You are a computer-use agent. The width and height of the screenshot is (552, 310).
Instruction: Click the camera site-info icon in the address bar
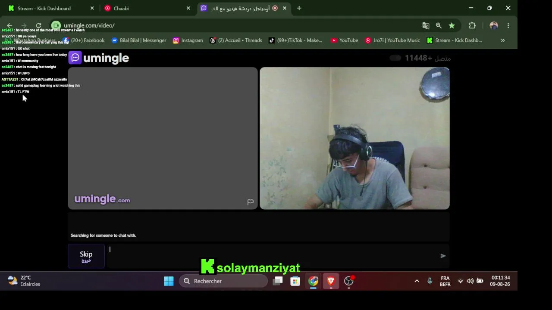click(x=56, y=25)
